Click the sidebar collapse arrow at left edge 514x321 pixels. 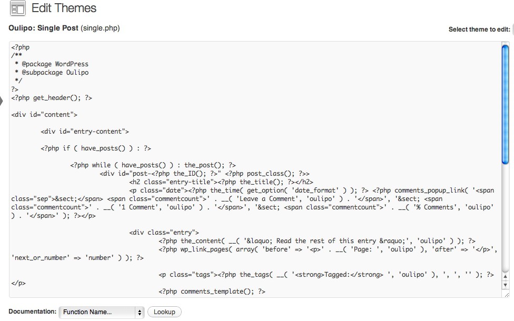[x=2, y=99]
